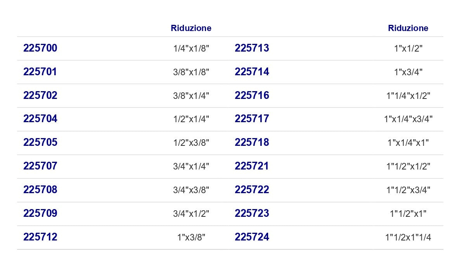Choose item 225704 in the table

click(x=40, y=119)
